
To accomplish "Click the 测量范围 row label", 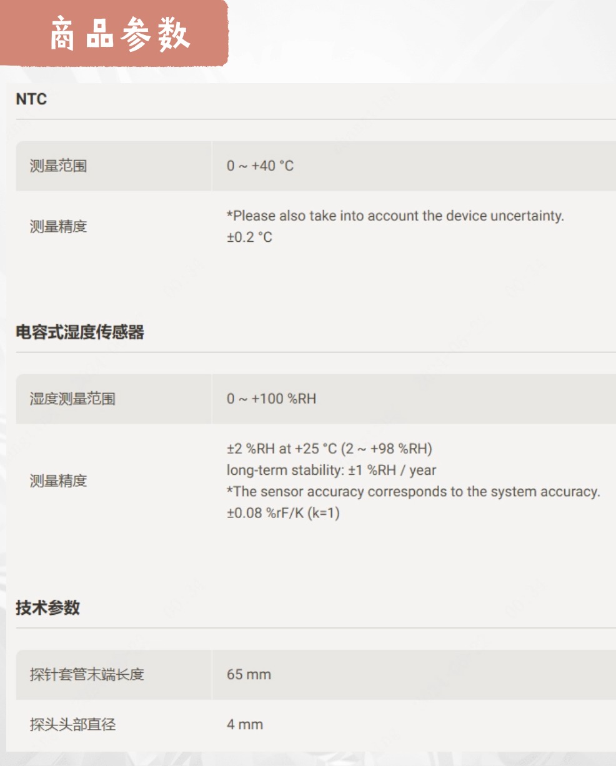I will (58, 166).
